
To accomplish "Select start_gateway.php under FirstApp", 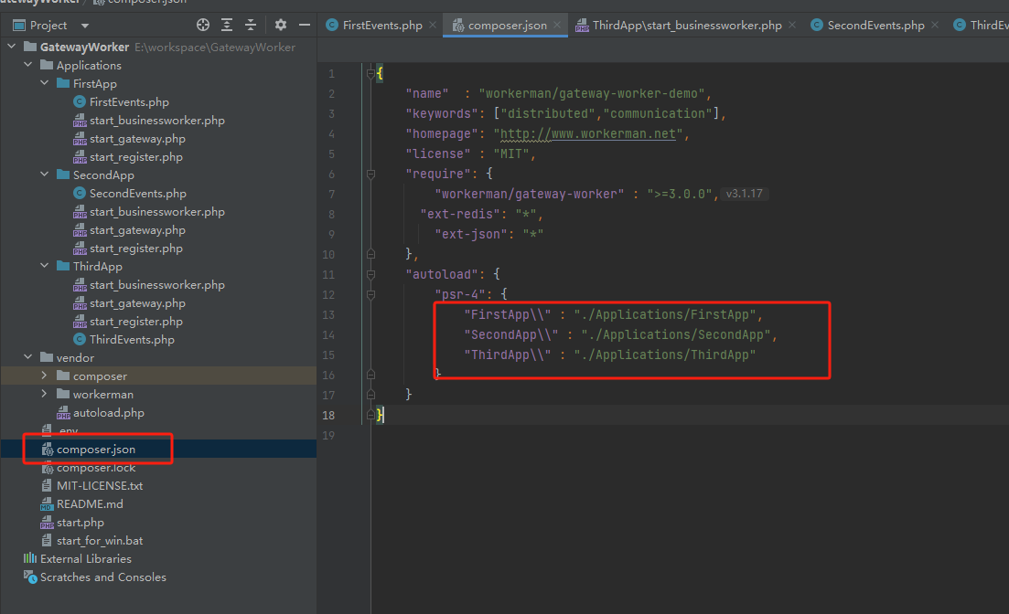I will [x=137, y=138].
